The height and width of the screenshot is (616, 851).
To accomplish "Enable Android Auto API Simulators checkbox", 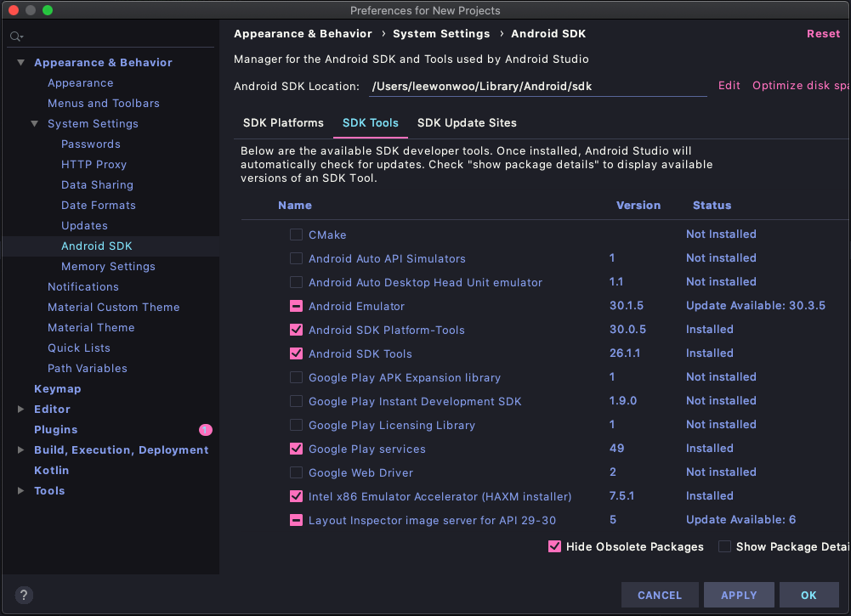I will point(296,258).
